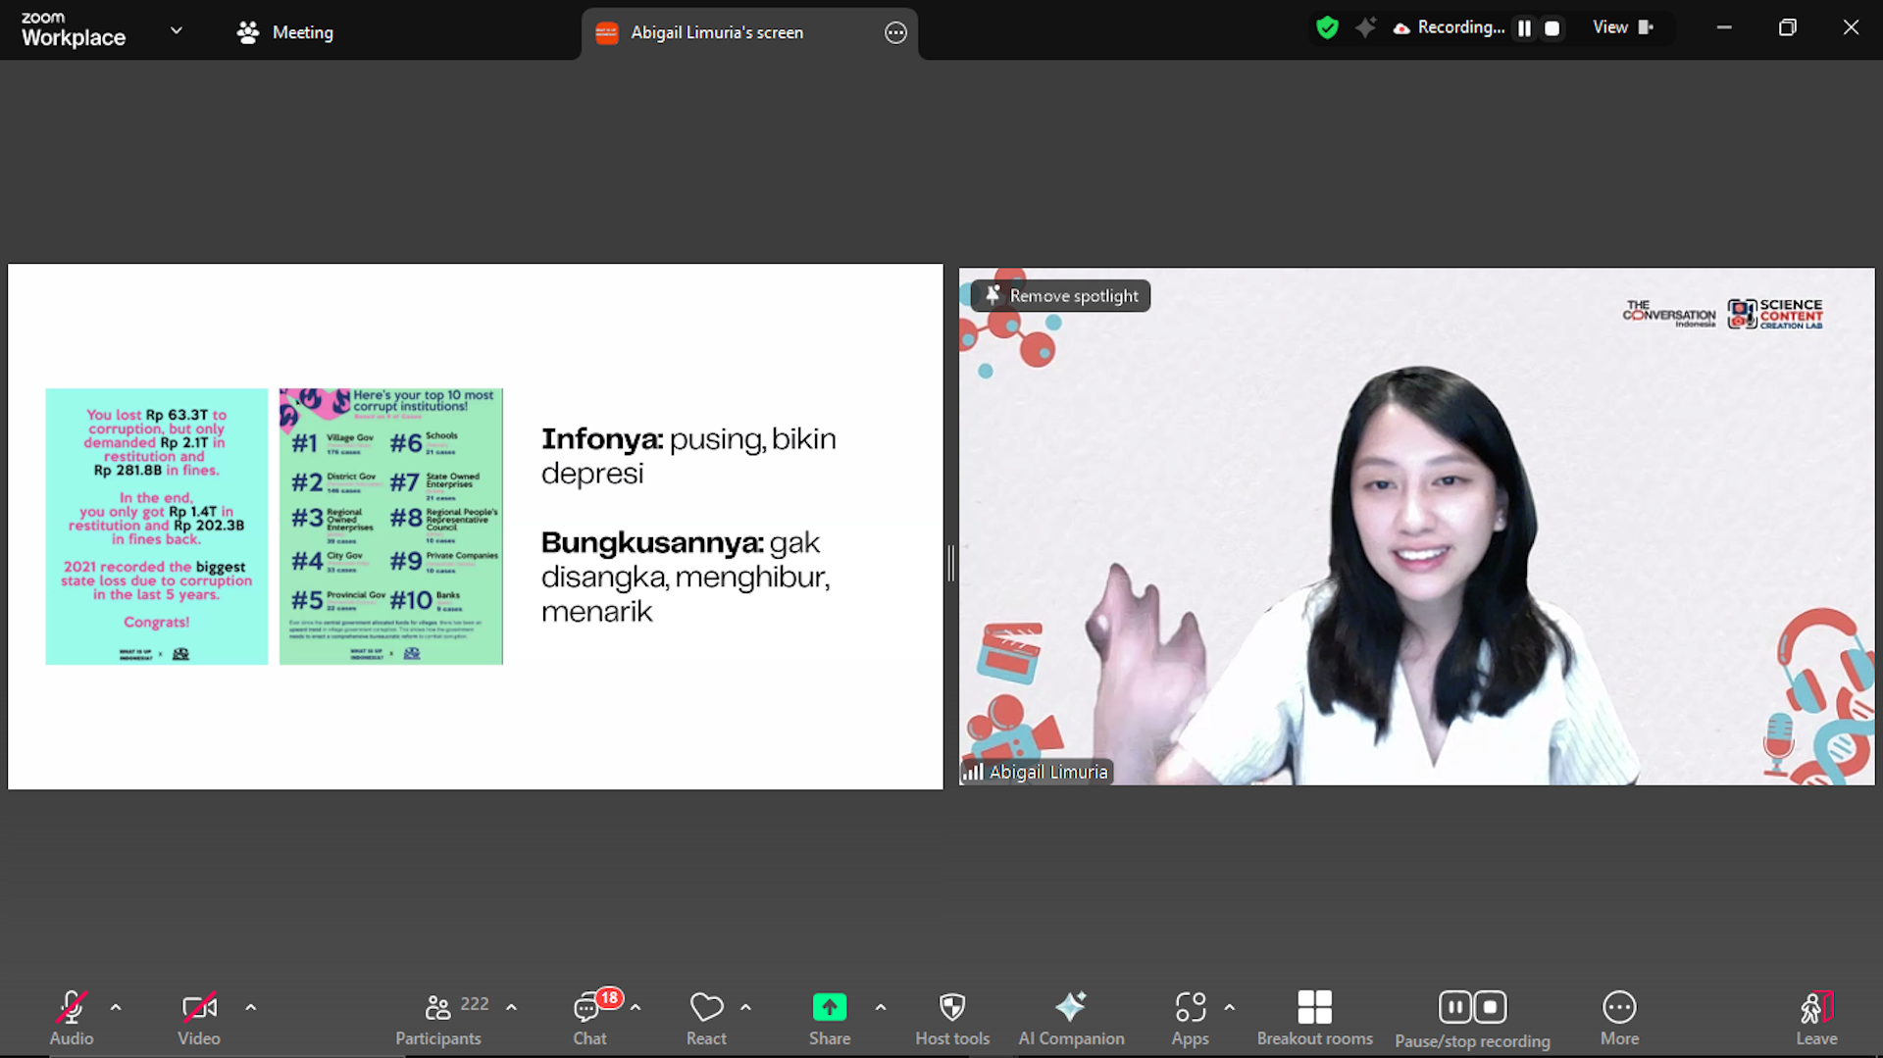Image resolution: width=1883 pixels, height=1058 pixels.
Task: Select Abigail Limuria's screen tab
Action: pos(716,31)
